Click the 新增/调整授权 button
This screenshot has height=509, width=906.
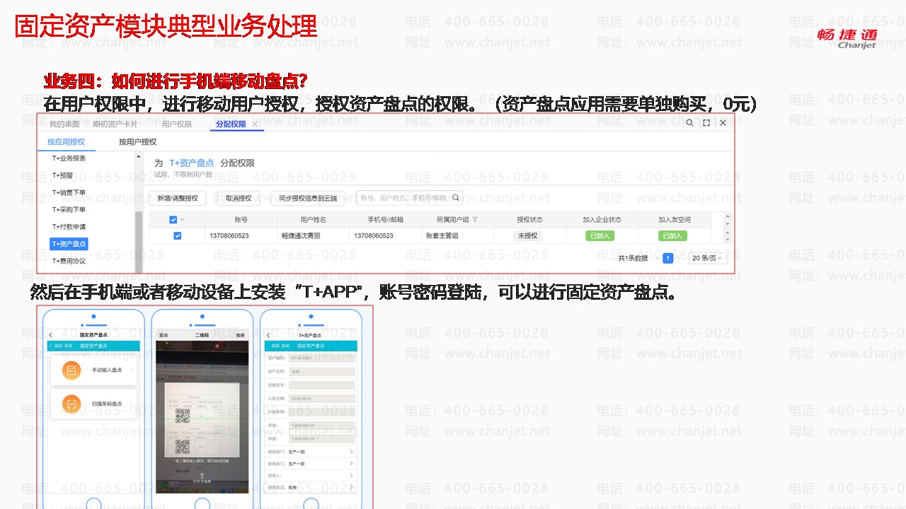pos(178,198)
